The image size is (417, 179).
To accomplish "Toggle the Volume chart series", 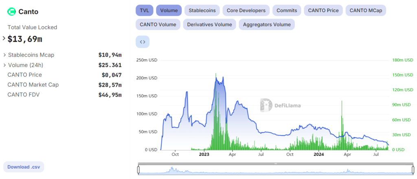I will (169, 10).
